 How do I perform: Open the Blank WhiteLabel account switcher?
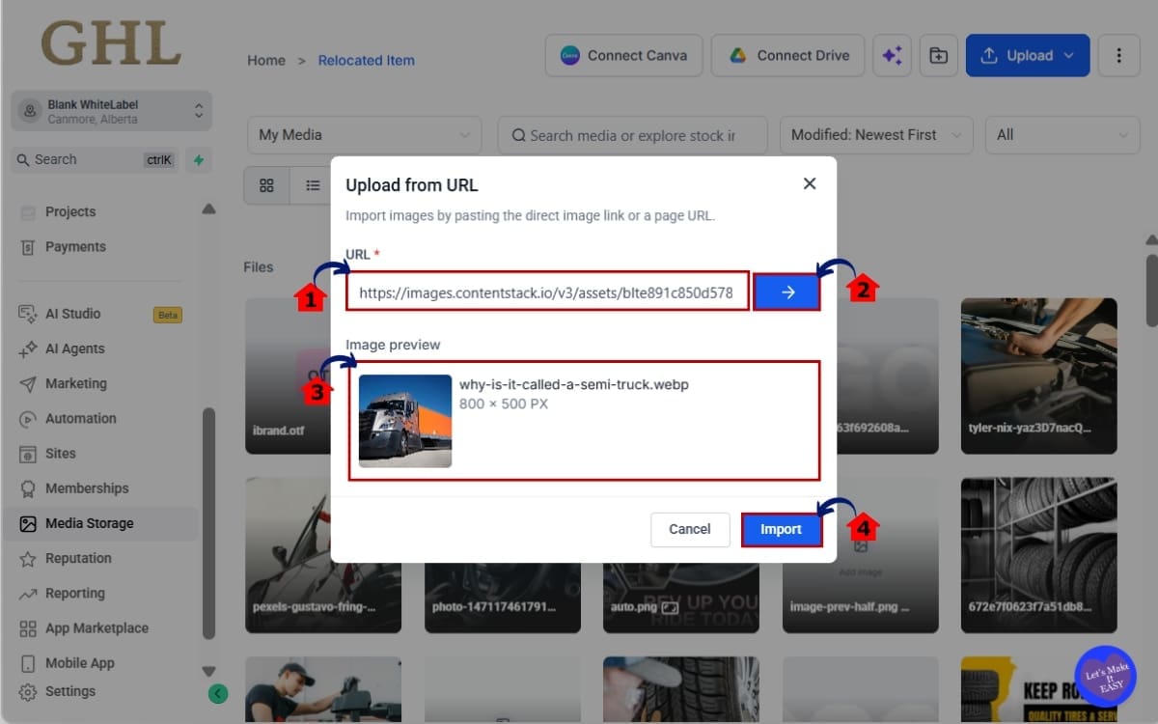pyautogui.click(x=111, y=111)
